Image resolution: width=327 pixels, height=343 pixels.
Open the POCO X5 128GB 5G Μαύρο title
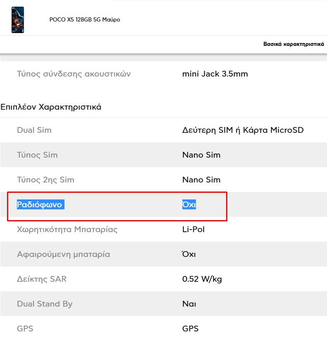pos(85,19)
